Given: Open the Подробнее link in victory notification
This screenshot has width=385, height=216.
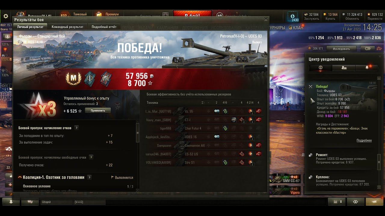Looking at the screenshot, I should tap(364, 140).
